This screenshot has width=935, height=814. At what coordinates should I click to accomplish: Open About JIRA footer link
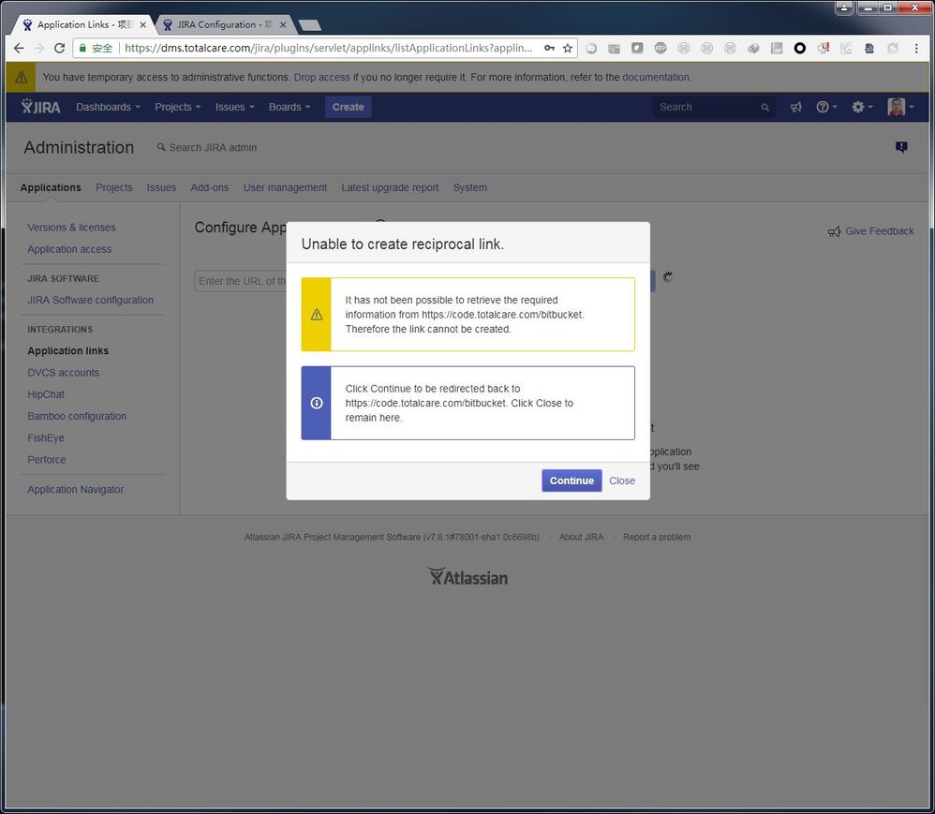582,538
